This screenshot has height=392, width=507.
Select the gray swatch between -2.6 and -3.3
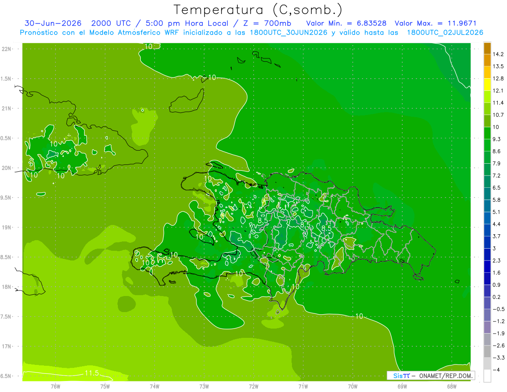pos(487,351)
